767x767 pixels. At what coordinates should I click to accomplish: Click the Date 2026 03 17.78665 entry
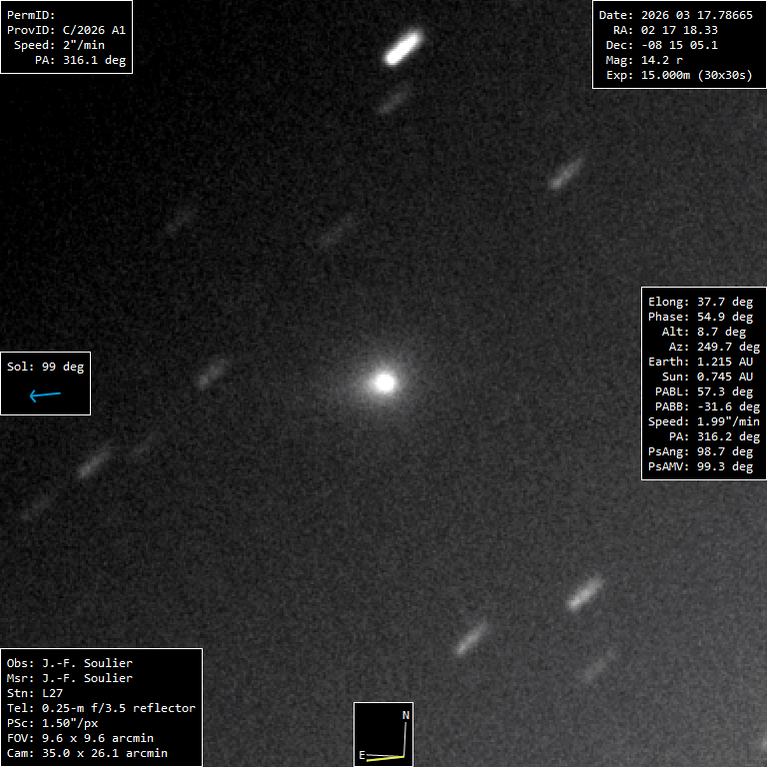pos(675,15)
